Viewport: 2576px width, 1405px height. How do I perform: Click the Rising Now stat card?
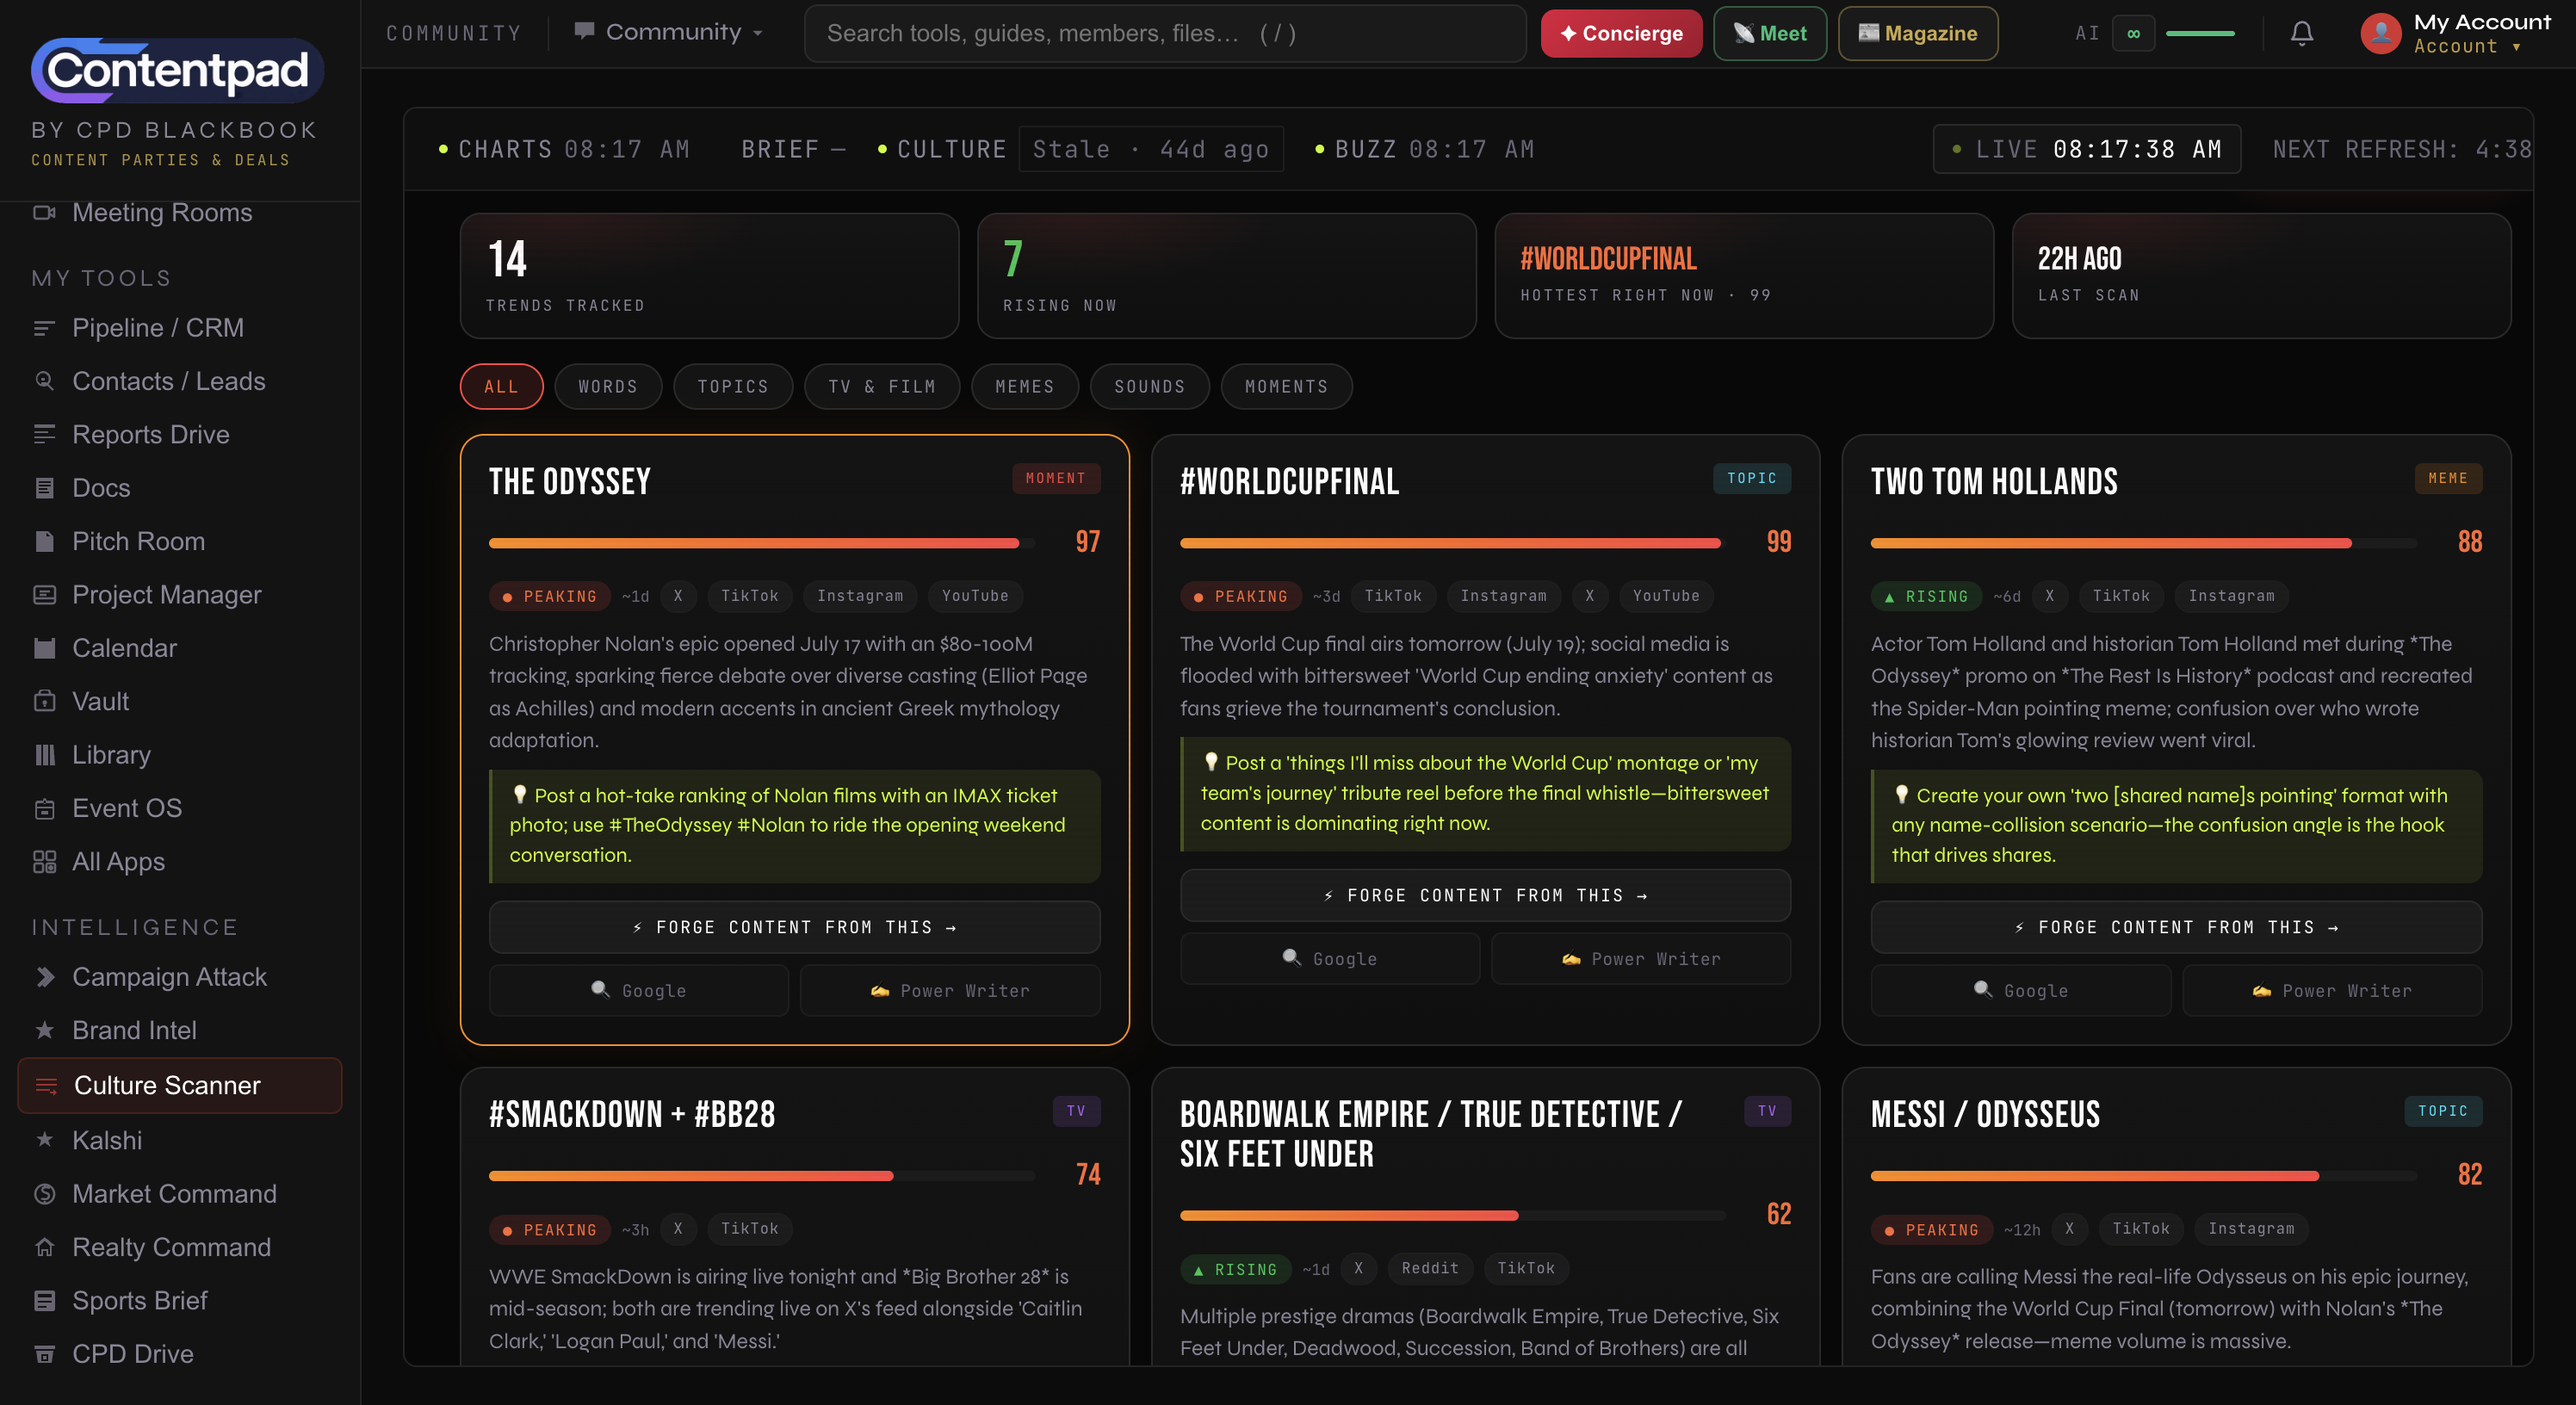tap(1227, 275)
